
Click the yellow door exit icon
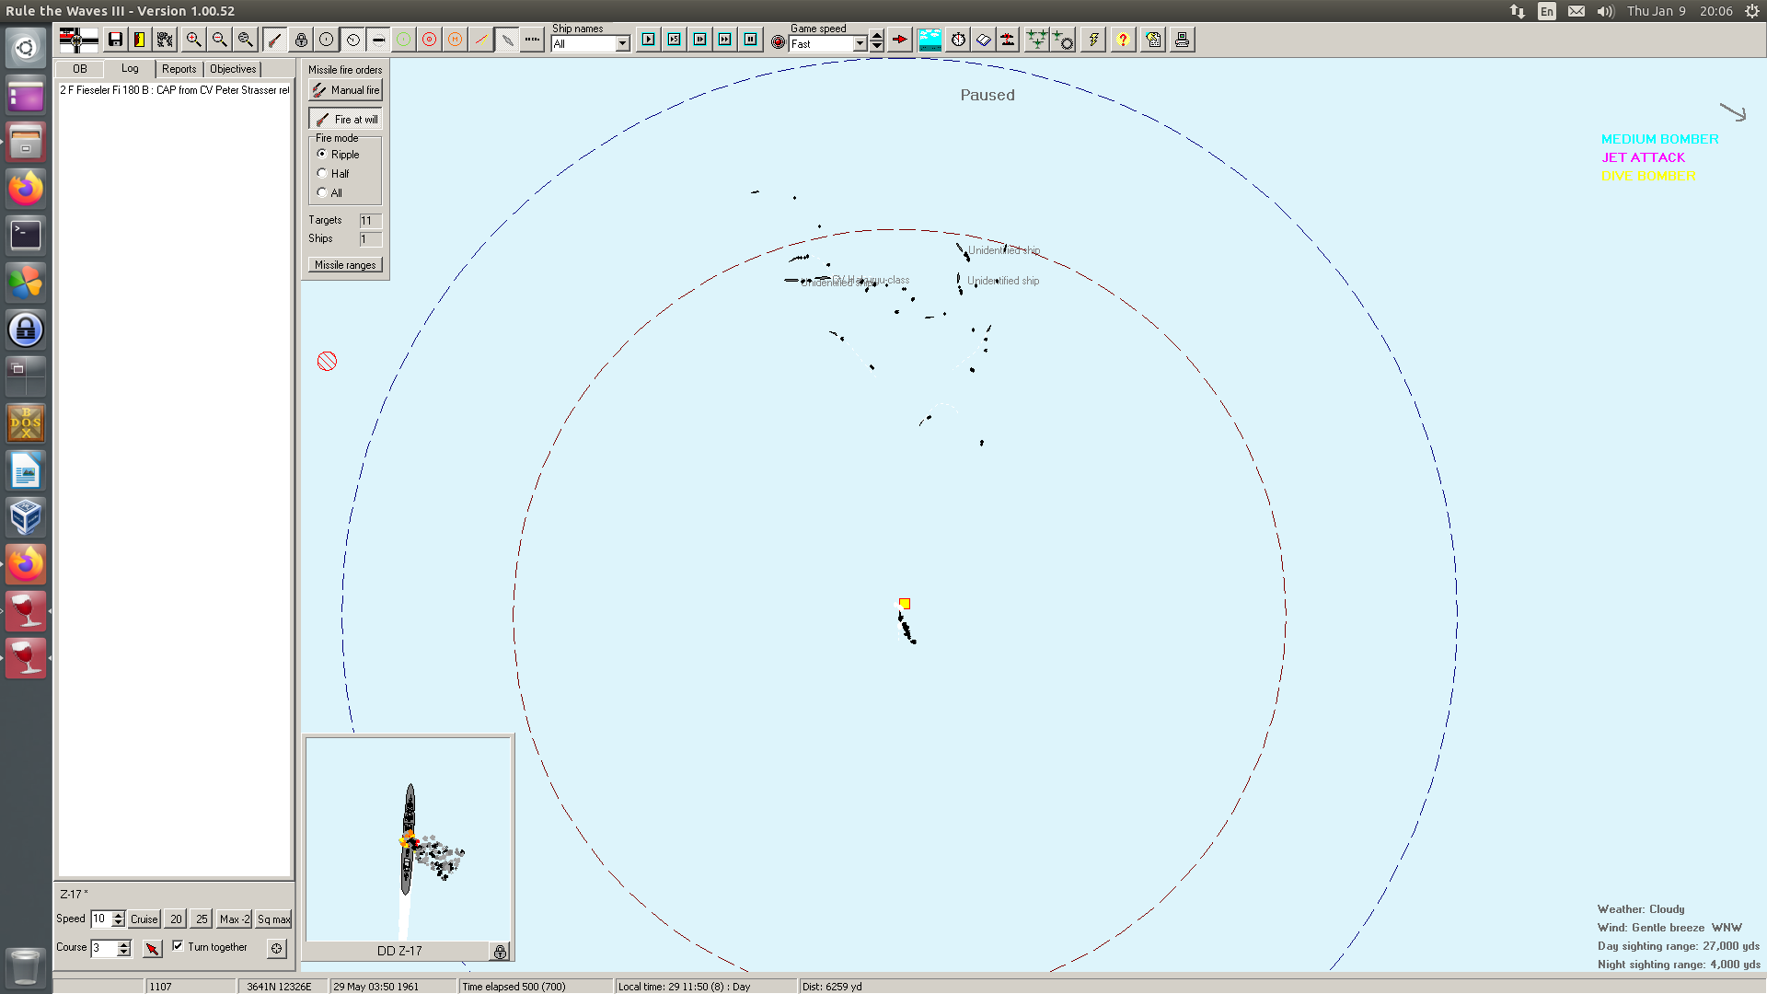point(140,40)
